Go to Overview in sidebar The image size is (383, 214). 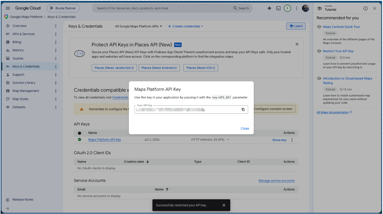(20, 26)
